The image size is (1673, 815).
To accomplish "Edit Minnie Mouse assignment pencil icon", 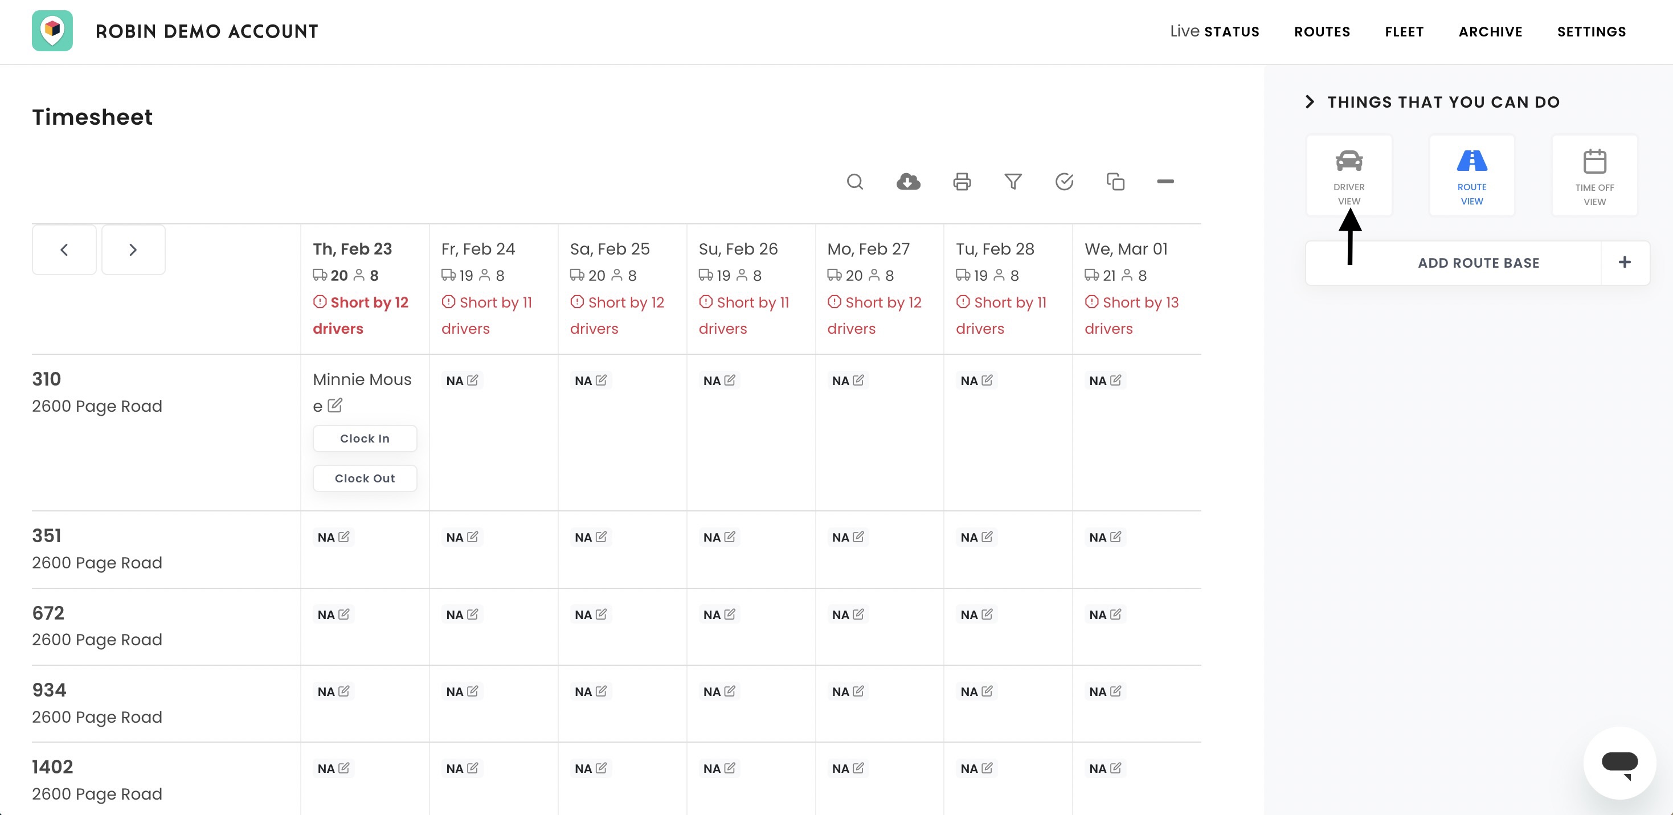I will click(335, 406).
